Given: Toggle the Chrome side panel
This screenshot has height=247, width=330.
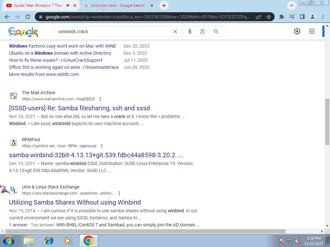Looking at the screenshot, I should click(302, 17).
